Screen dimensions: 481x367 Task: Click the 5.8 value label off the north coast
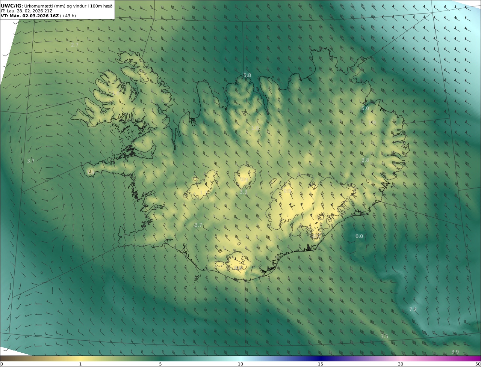point(247,75)
